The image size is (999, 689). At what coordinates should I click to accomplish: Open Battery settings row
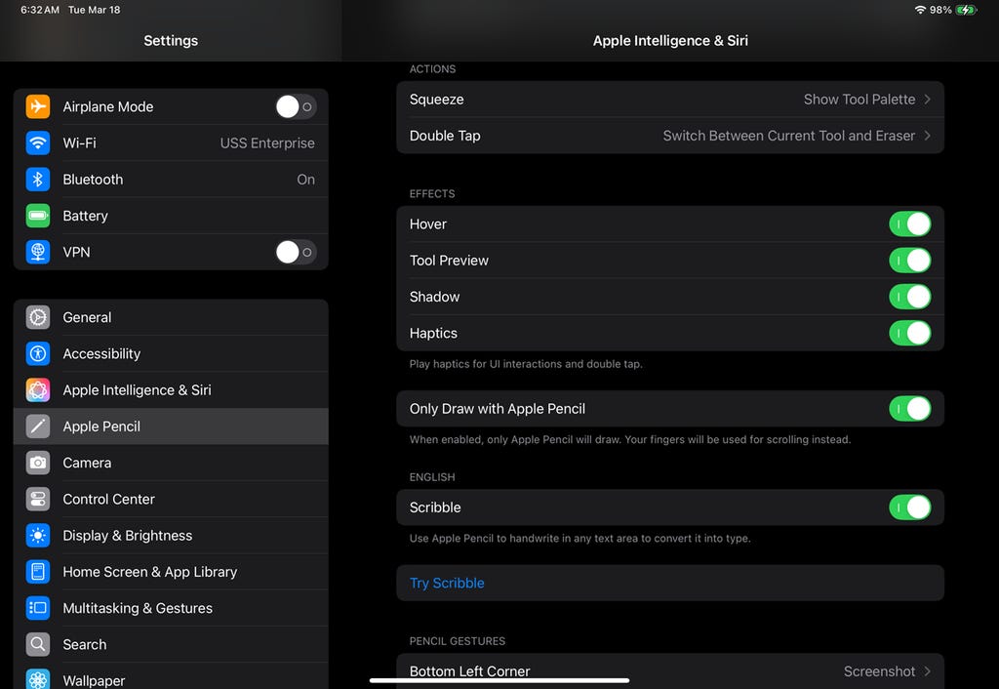click(x=171, y=216)
